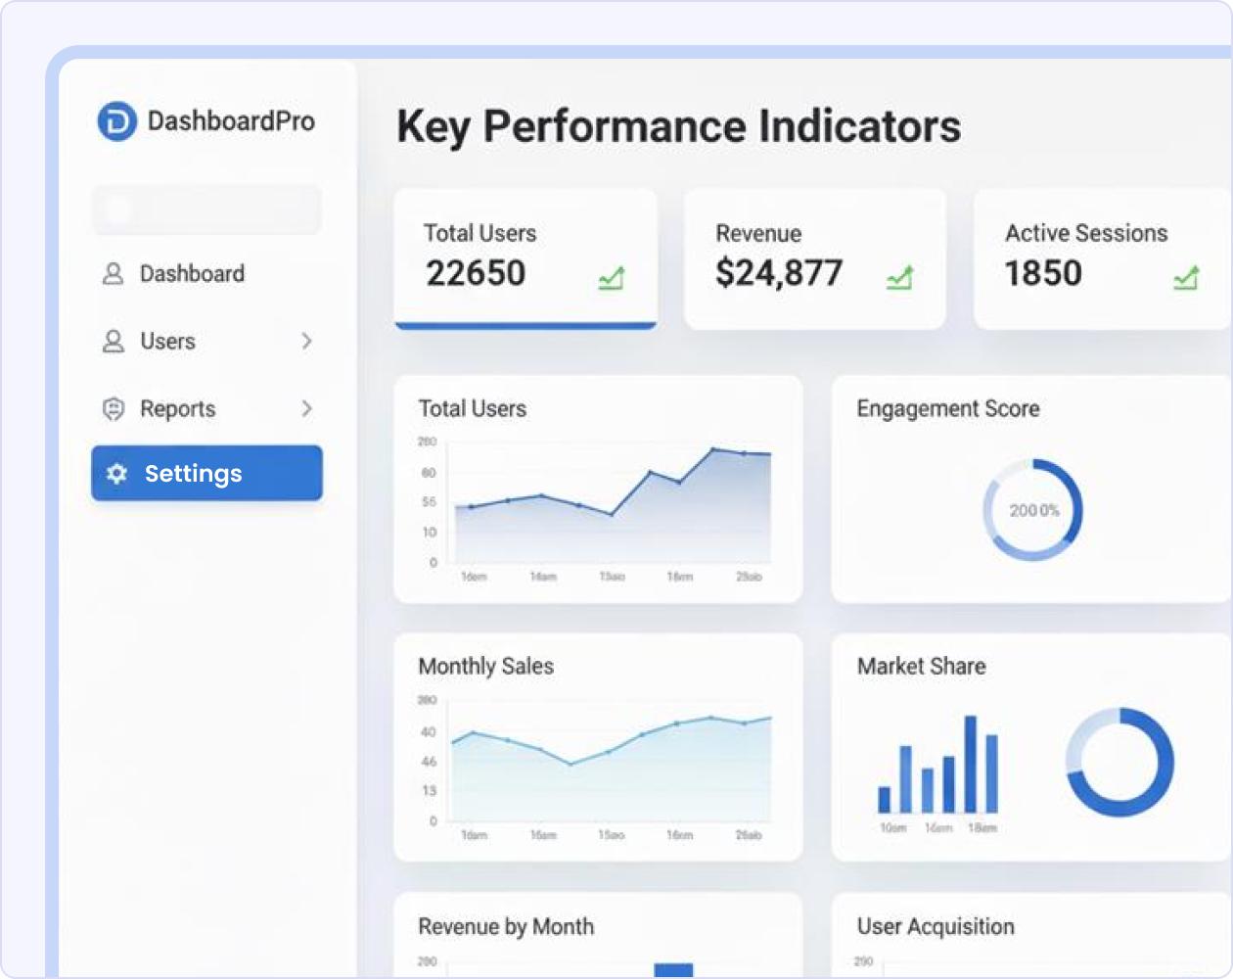Click the 1850 sessions value

(1043, 273)
